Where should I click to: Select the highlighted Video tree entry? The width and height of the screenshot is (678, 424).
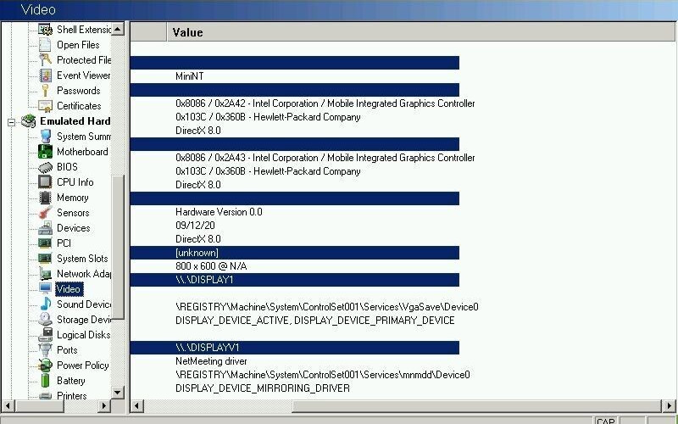pyautogui.click(x=69, y=288)
